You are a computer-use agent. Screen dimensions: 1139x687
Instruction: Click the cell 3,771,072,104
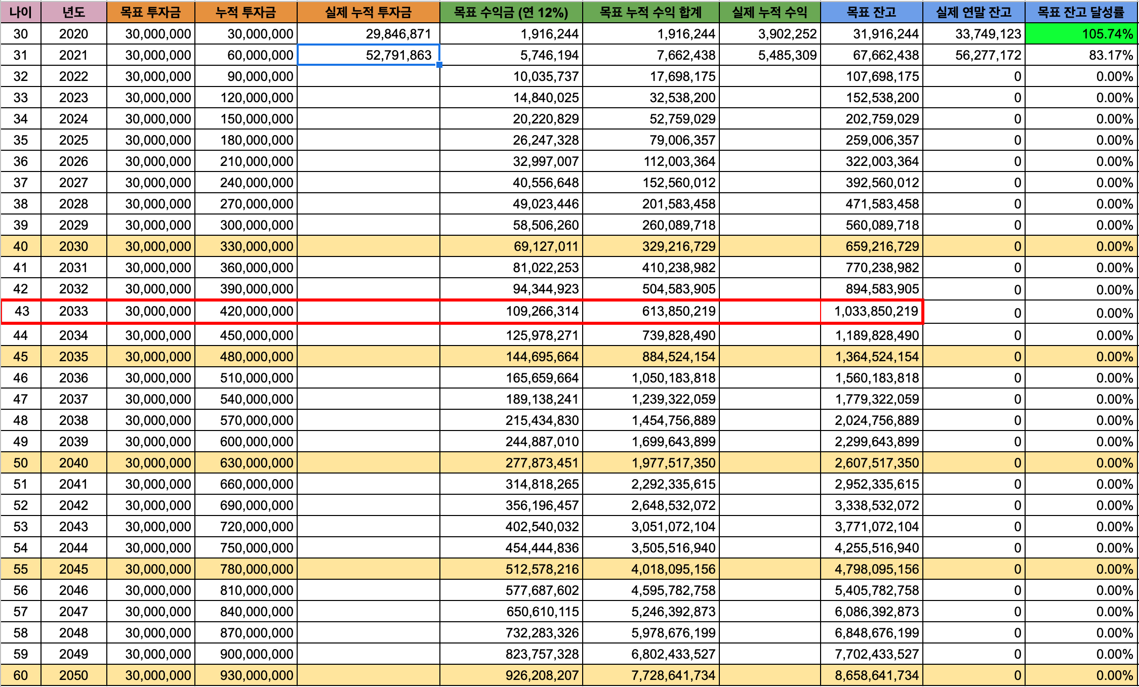[872, 527]
